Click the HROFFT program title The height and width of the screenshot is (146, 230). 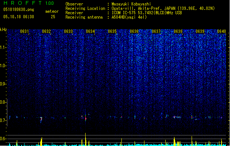coord(23,3)
